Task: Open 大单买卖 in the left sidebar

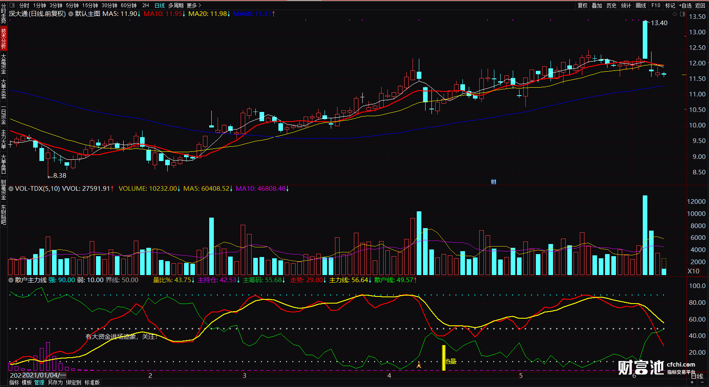Action: [x=3, y=89]
